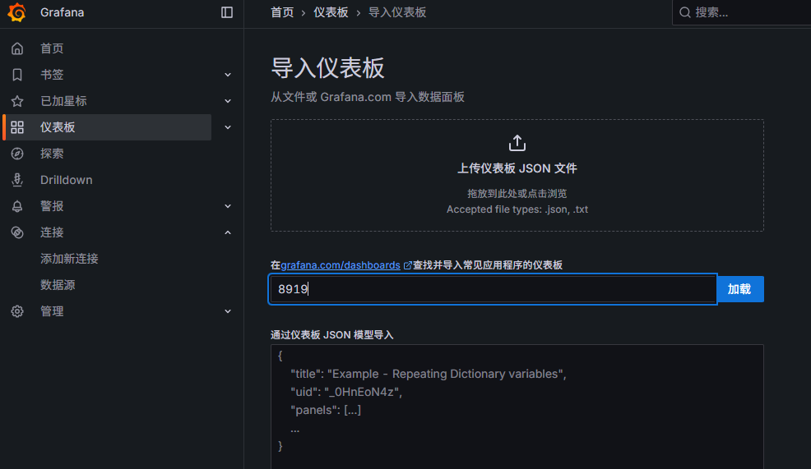811x469 pixels.
Task: Click the dashboards grid icon
Action: (x=17, y=127)
